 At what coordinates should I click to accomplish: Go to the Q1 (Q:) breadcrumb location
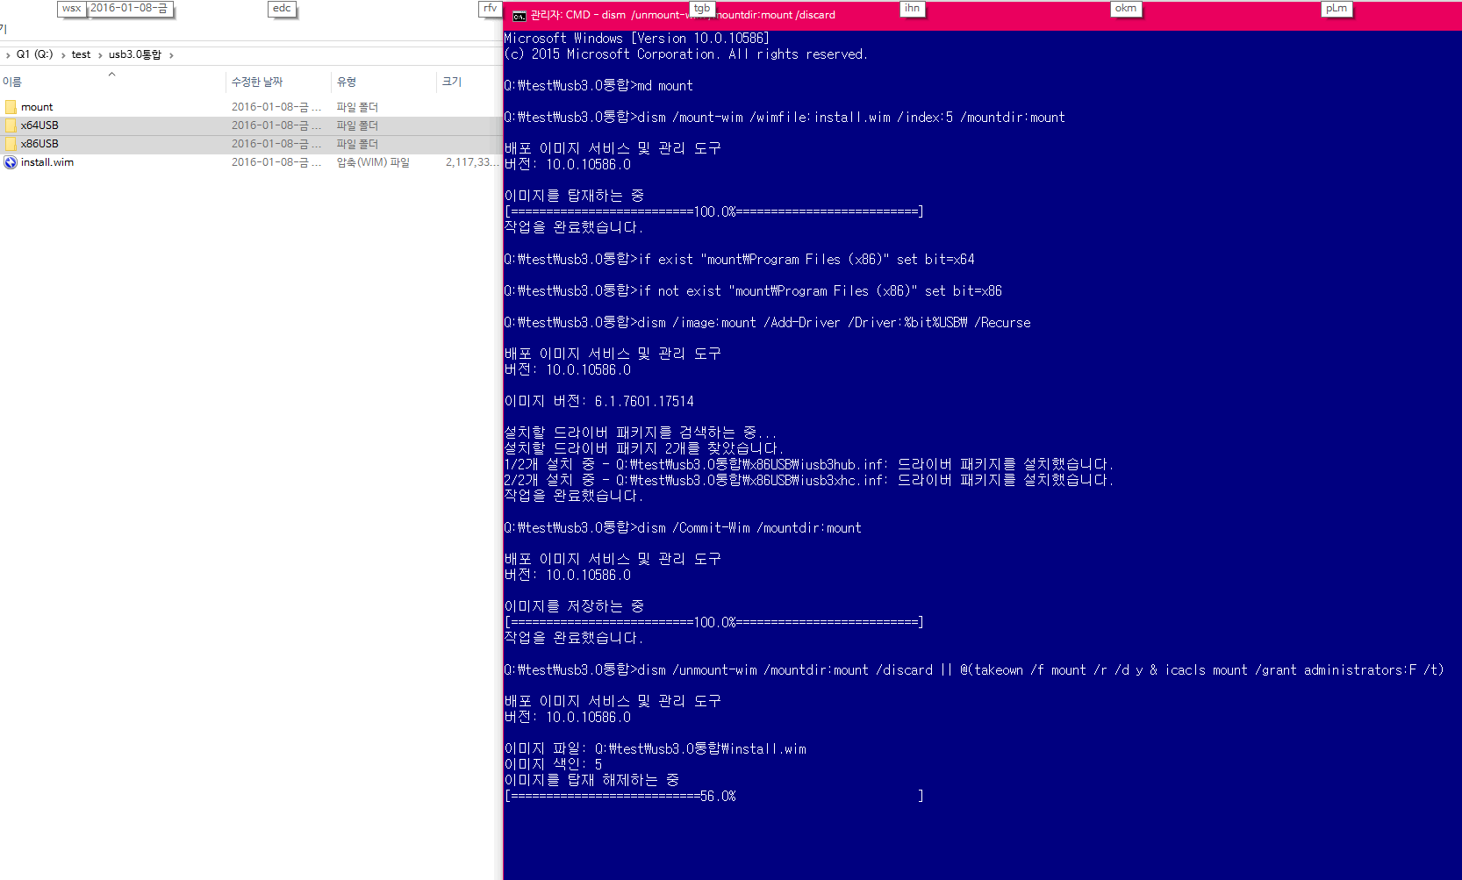pos(35,54)
